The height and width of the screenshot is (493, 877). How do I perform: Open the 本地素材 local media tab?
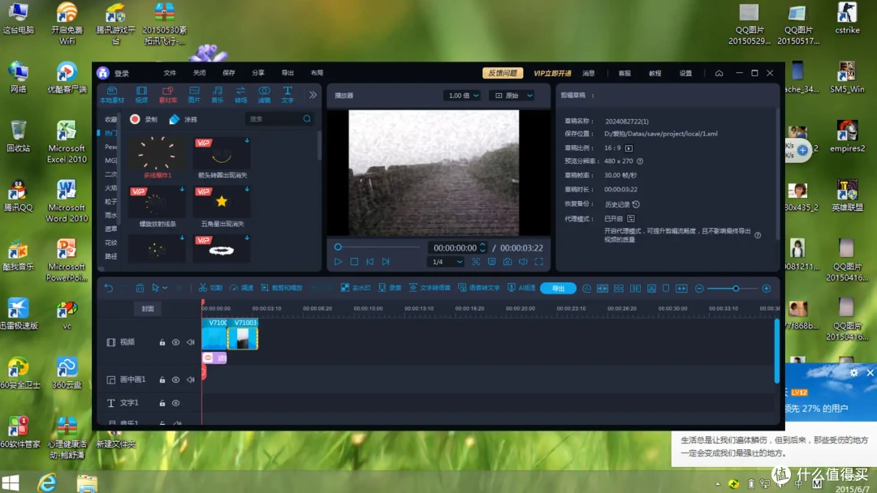coord(112,95)
